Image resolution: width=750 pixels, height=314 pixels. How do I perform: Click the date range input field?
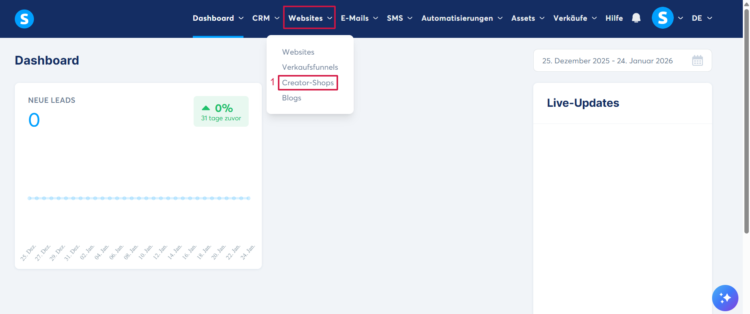point(622,61)
